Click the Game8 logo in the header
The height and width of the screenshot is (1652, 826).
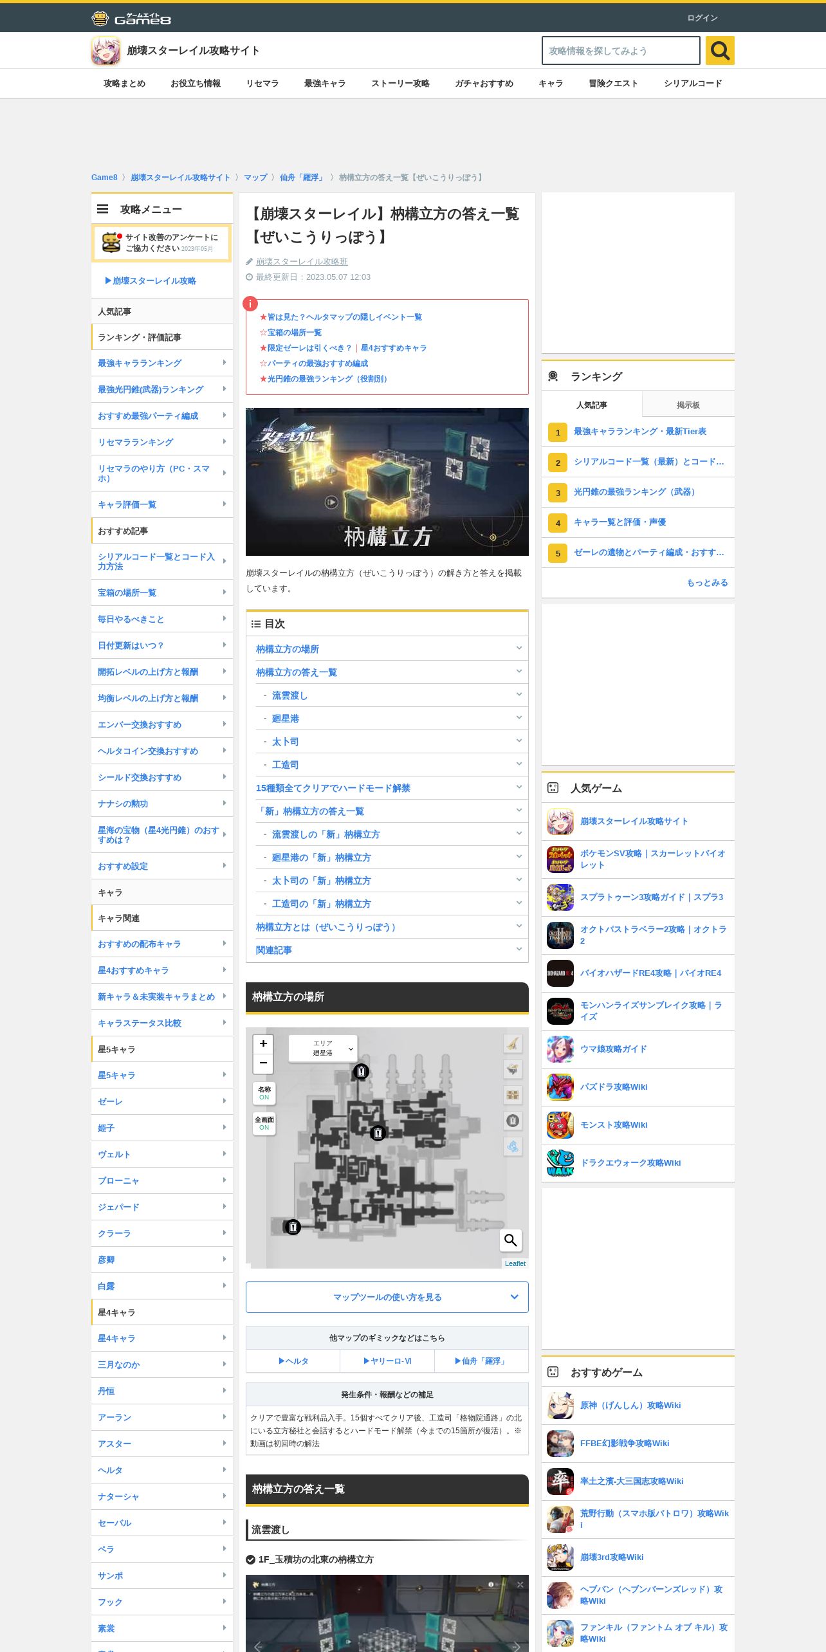coord(131,18)
